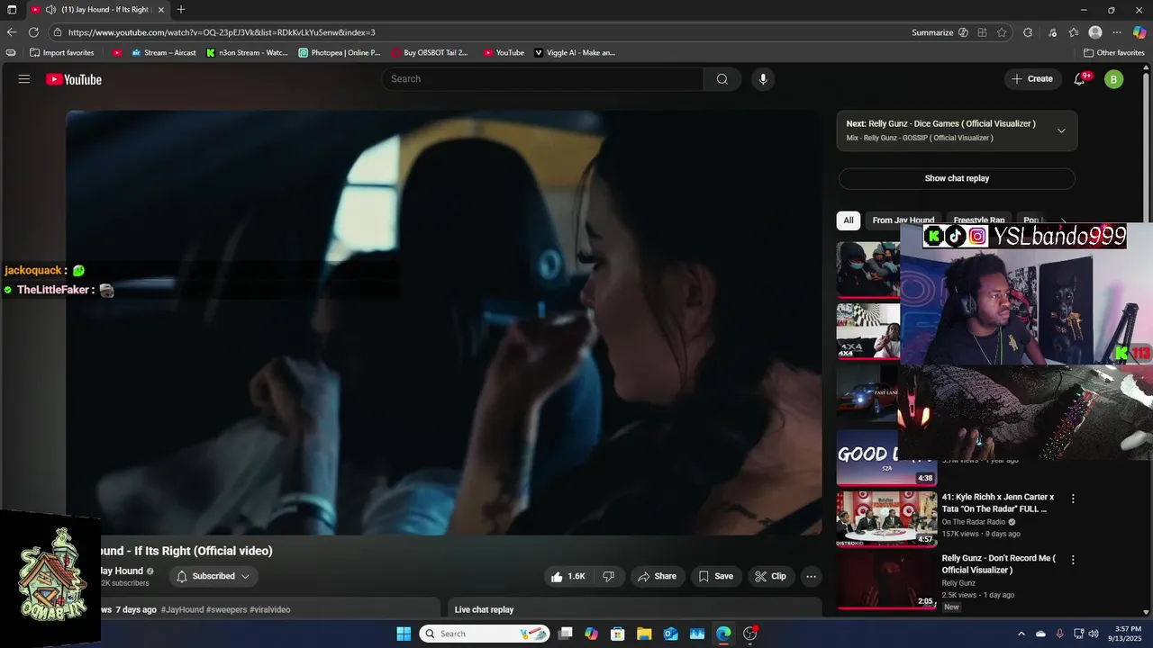The height and width of the screenshot is (648, 1153).
Task: Open the YouTube bookmark in favorites bar
Action: 504,53
